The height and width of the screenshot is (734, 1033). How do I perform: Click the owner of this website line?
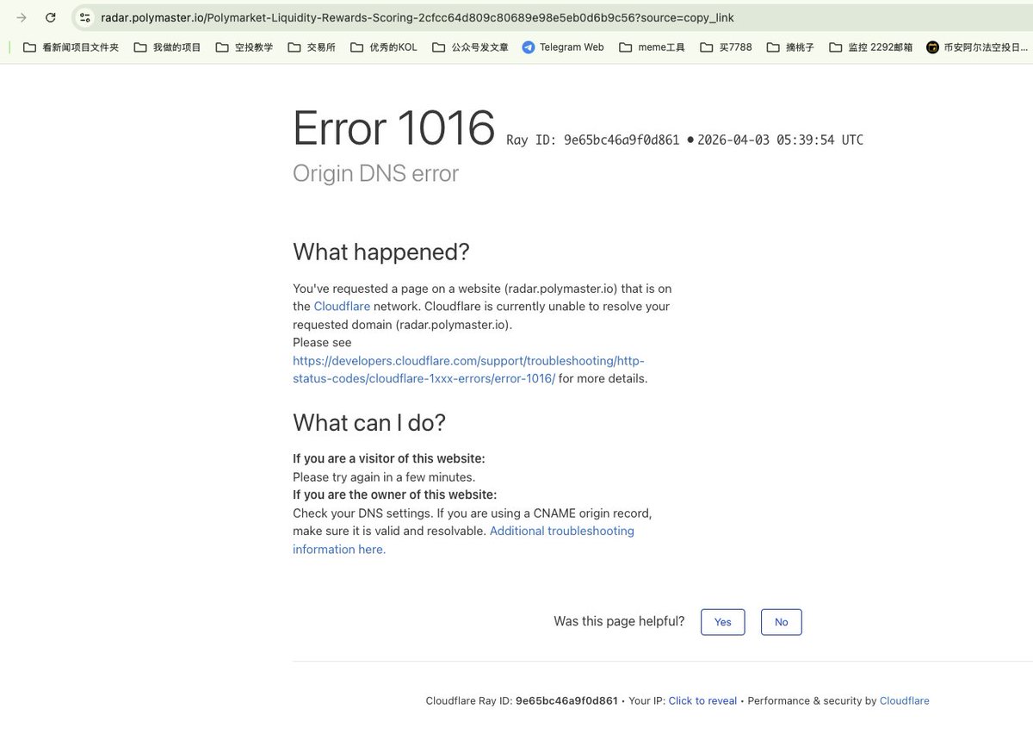tap(394, 495)
